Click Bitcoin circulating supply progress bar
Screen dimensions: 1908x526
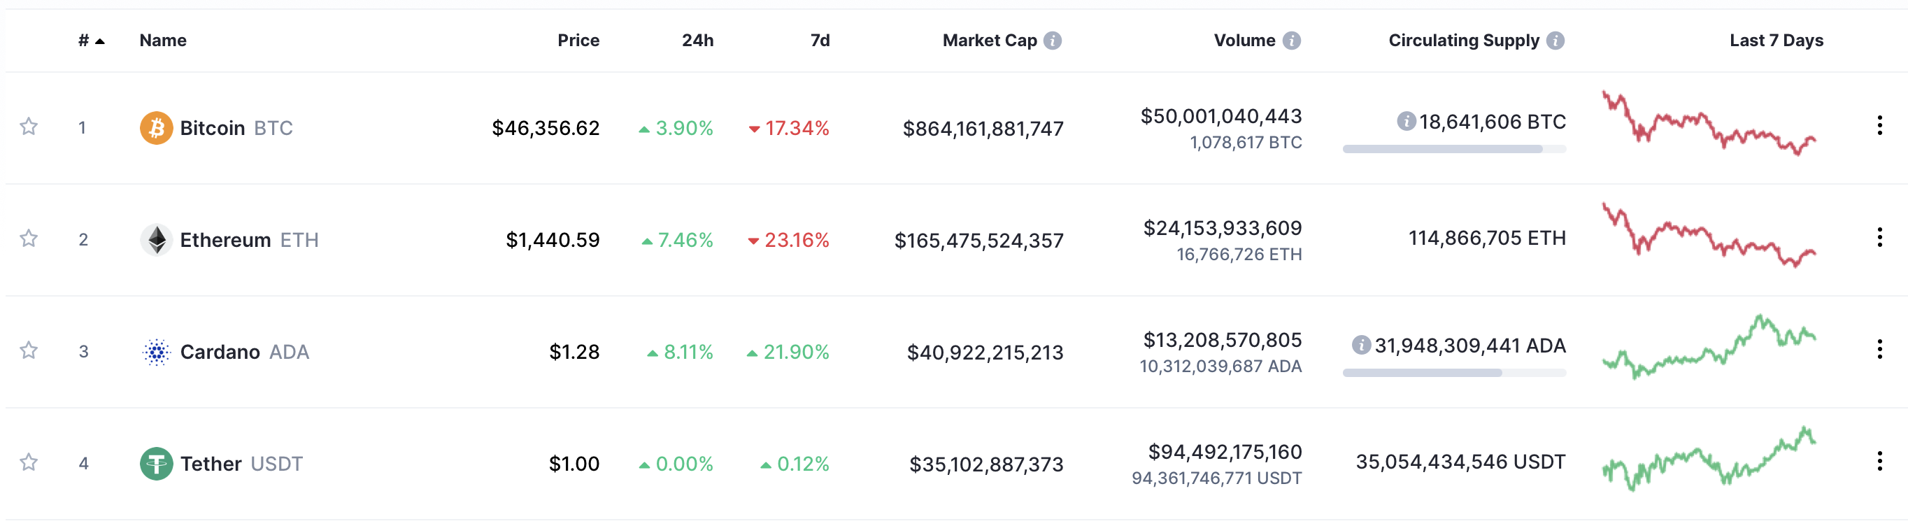(x=1454, y=149)
